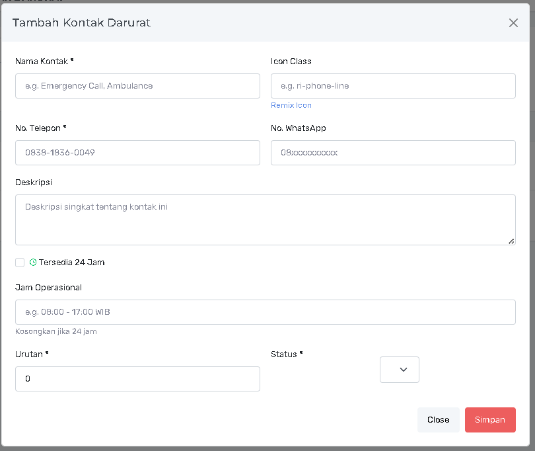This screenshot has height=451, width=535.
Task: Click the green clock icon
Action: tap(33, 263)
